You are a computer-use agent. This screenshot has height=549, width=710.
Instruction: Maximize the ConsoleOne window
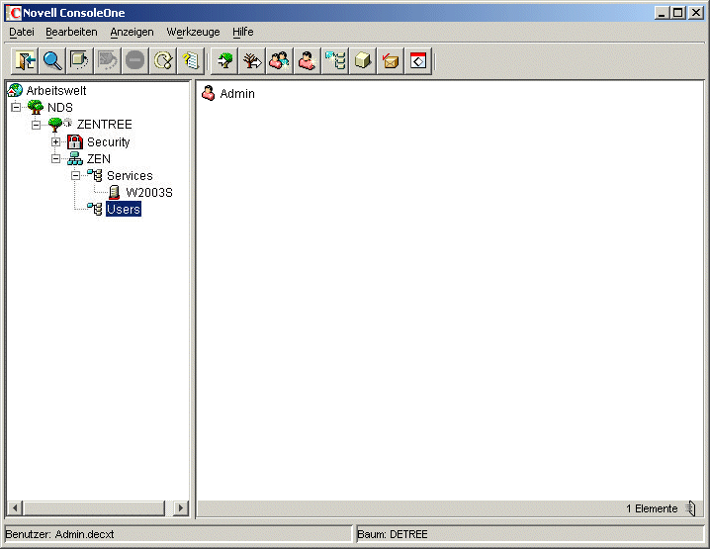pos(677,13)
